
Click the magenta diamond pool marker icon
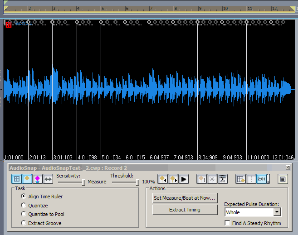coord(37,179)
